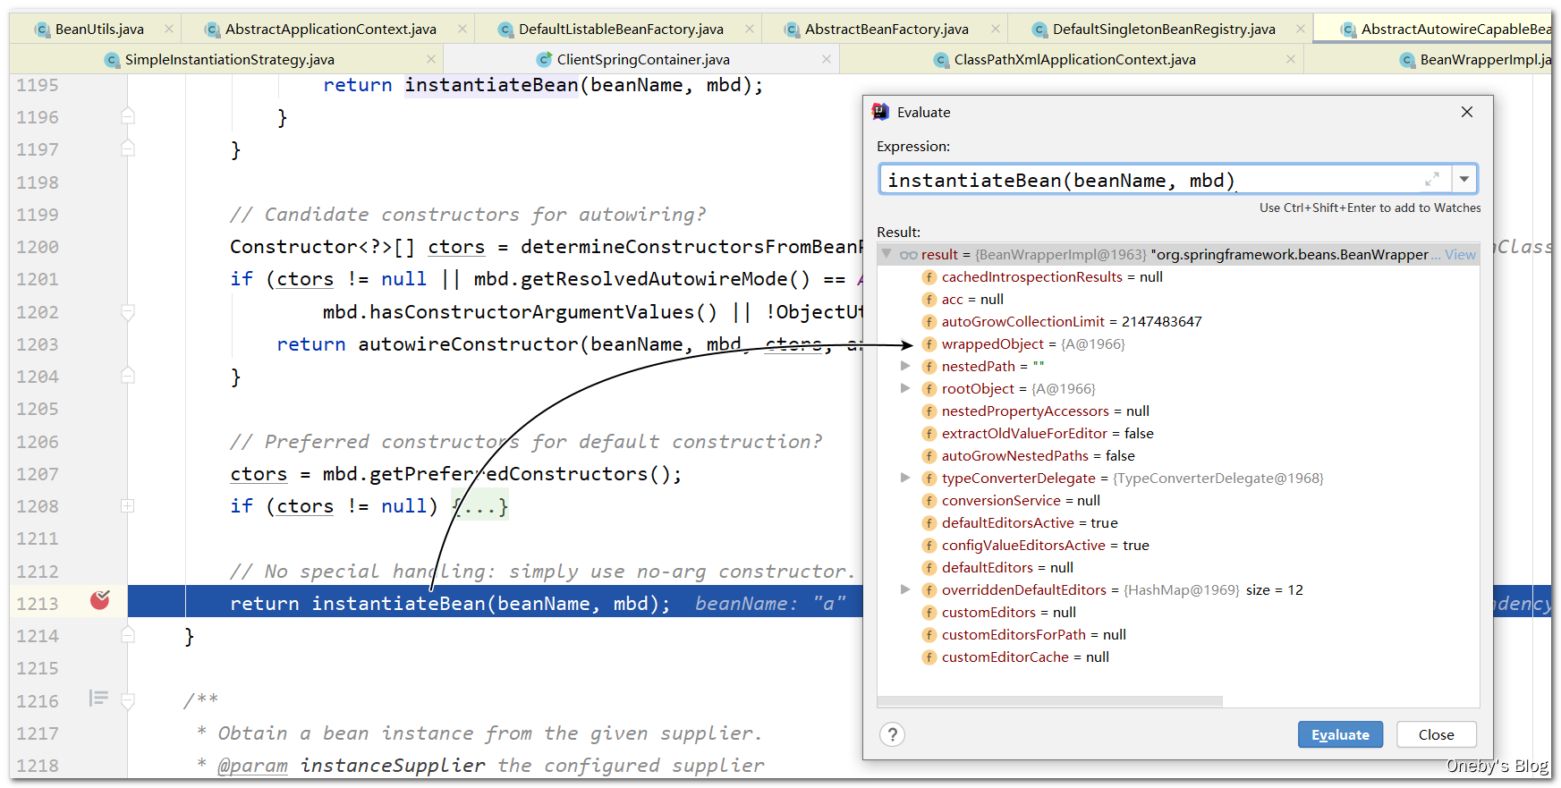The image size is (1561, 788).
Task: Click the wrappedObject field icon
Action: [x=929, y=343]
